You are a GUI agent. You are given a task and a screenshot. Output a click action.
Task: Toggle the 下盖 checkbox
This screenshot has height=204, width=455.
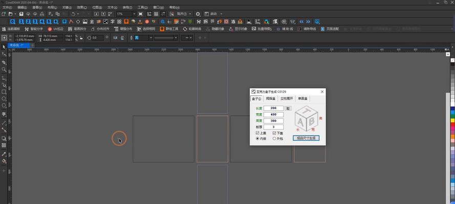coord(274,133)
